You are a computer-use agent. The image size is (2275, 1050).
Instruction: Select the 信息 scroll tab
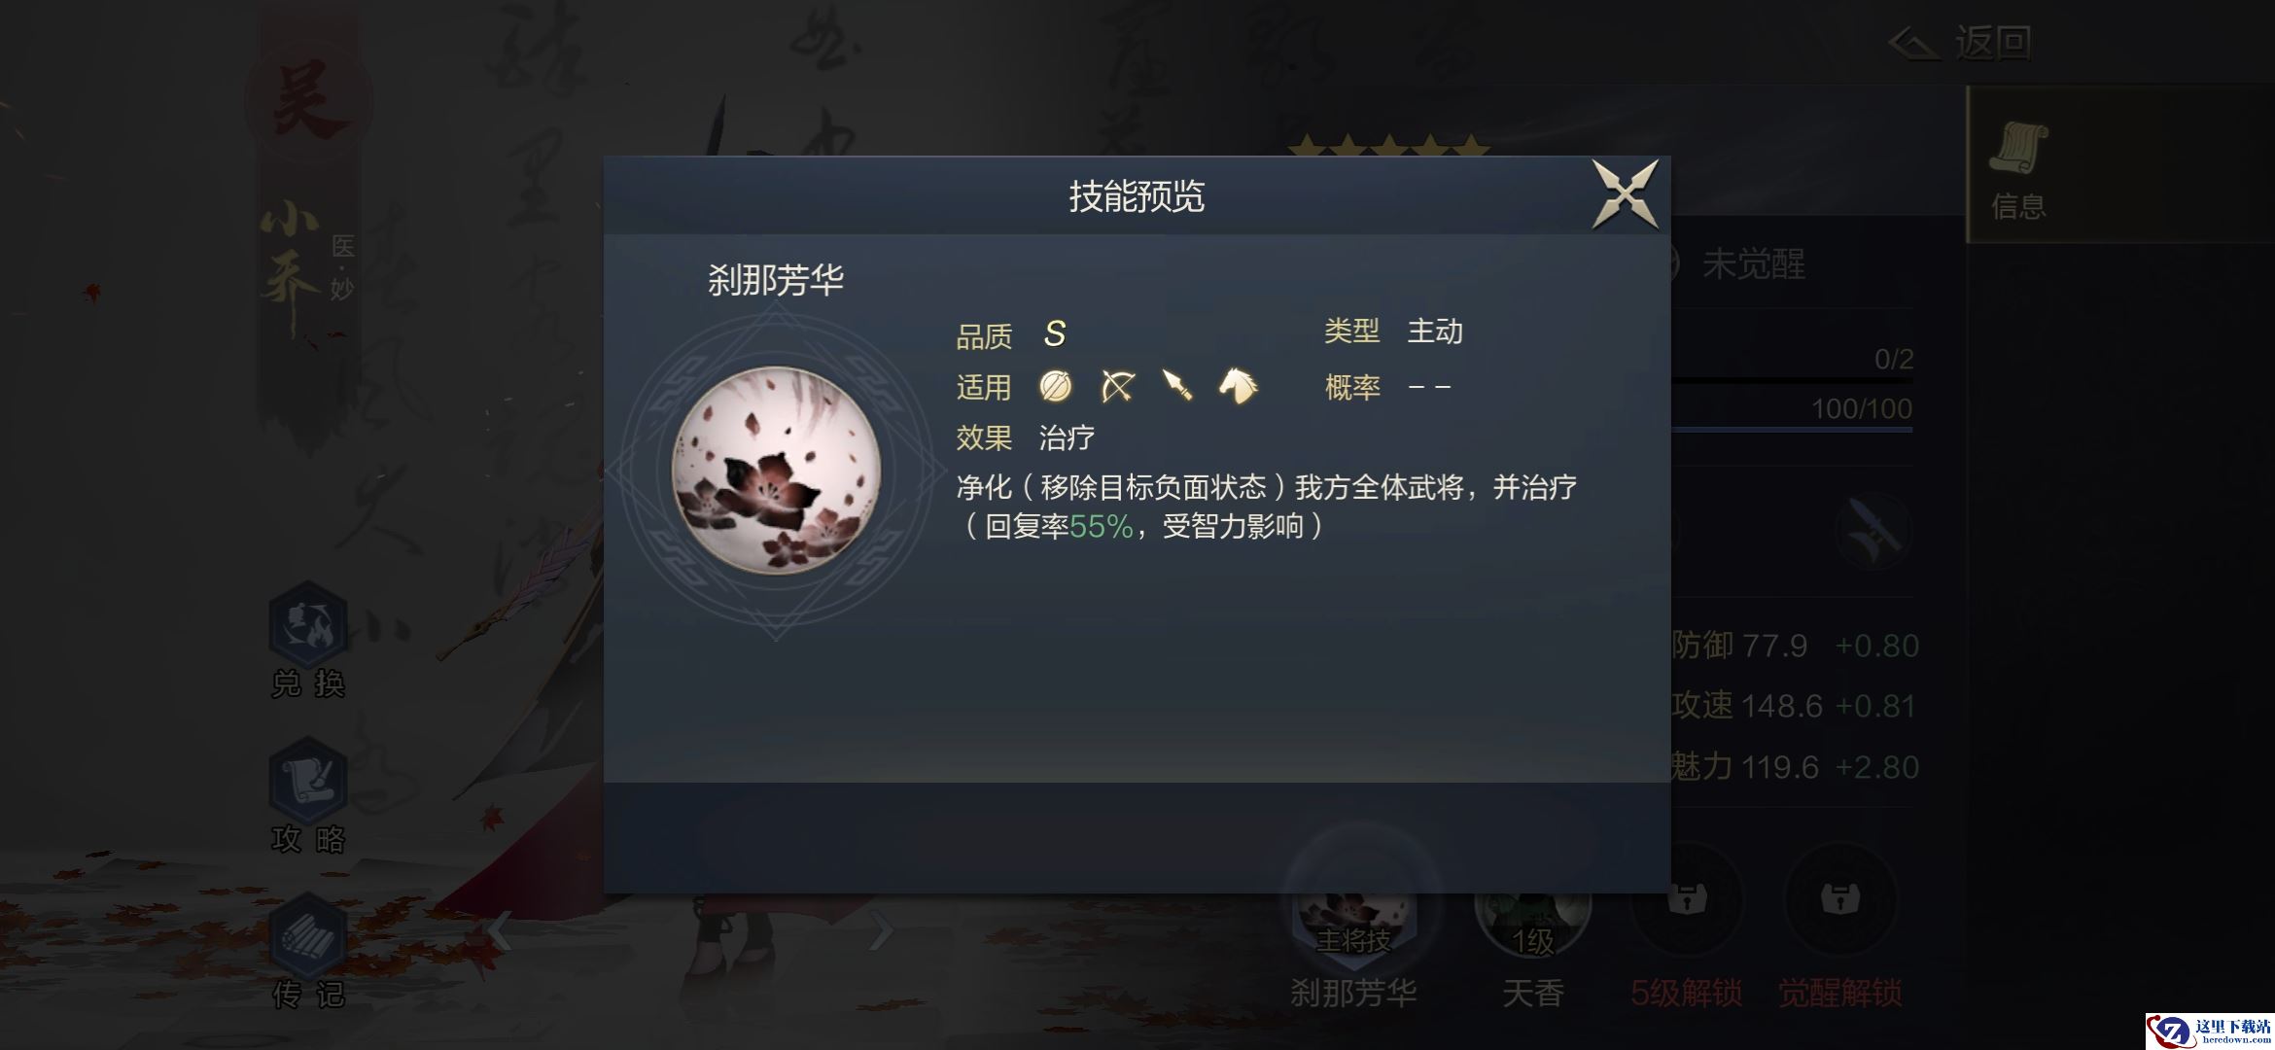pyautogui.click(x=2019, y=165)
